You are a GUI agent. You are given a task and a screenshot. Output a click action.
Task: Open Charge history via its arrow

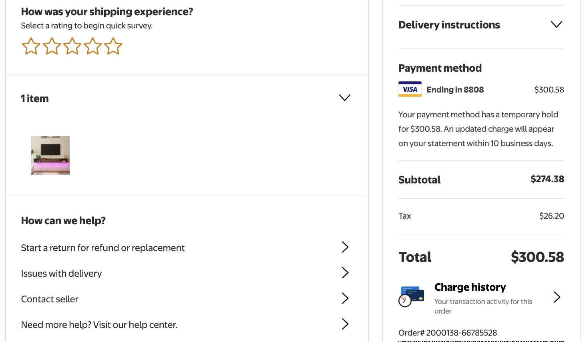[x=557, y=297]
